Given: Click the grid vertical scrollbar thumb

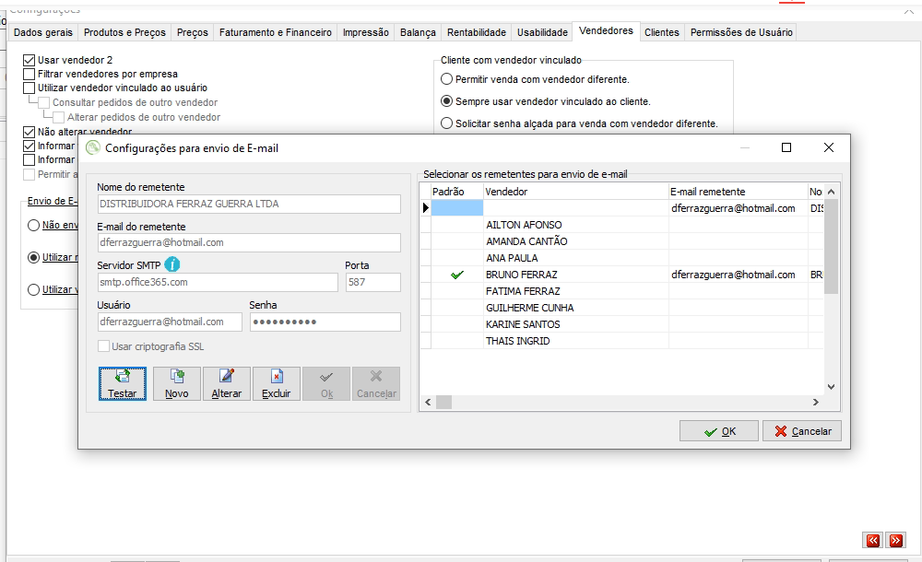Looking at the screenshot, I should (x=831, y=246).
